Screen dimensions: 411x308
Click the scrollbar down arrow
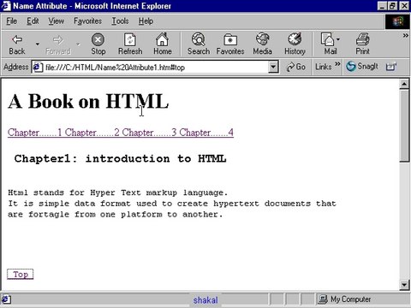[x=404, y=284]
